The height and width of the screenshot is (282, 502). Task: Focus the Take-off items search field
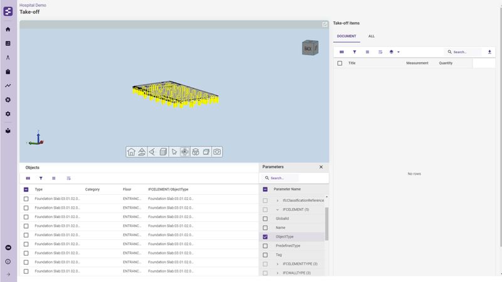coord(464,52)
